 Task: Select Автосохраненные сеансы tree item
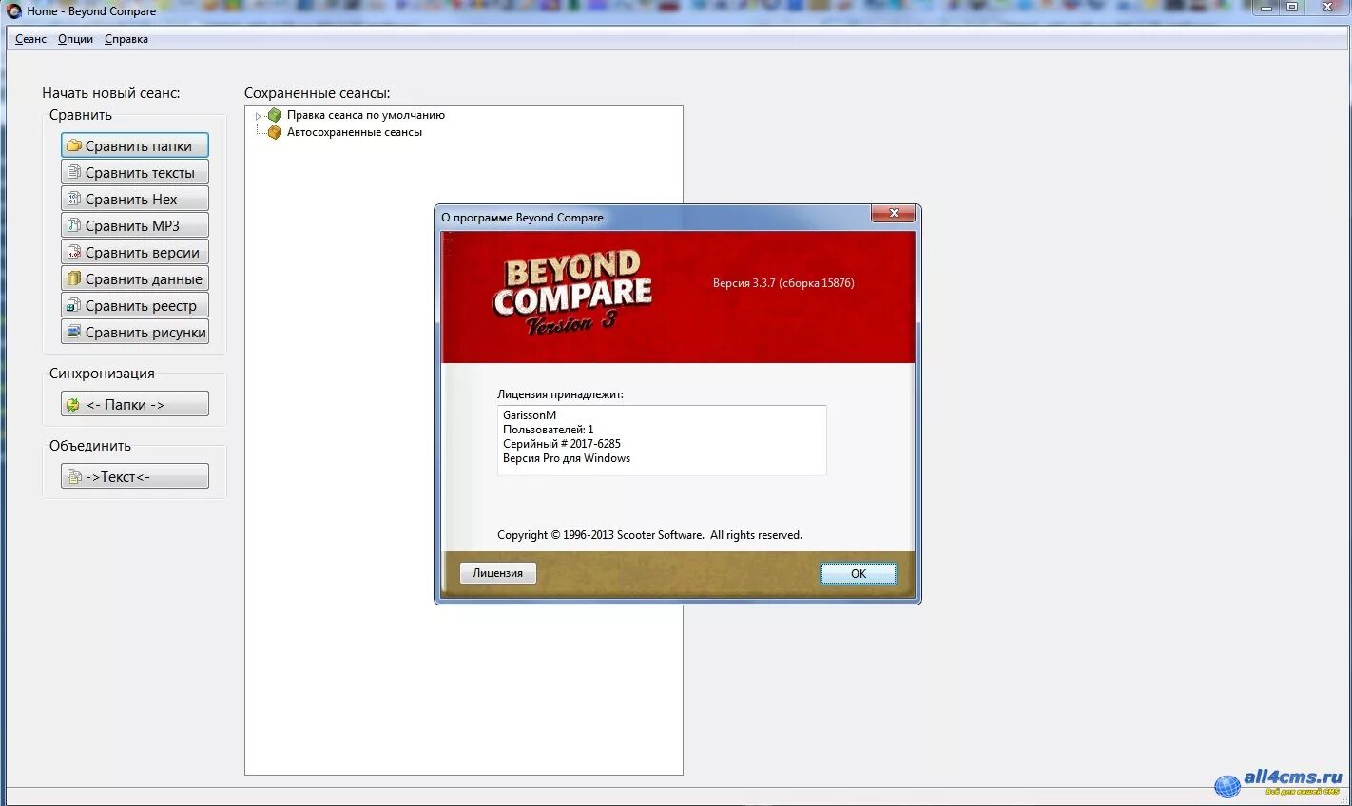click(355, 132)
